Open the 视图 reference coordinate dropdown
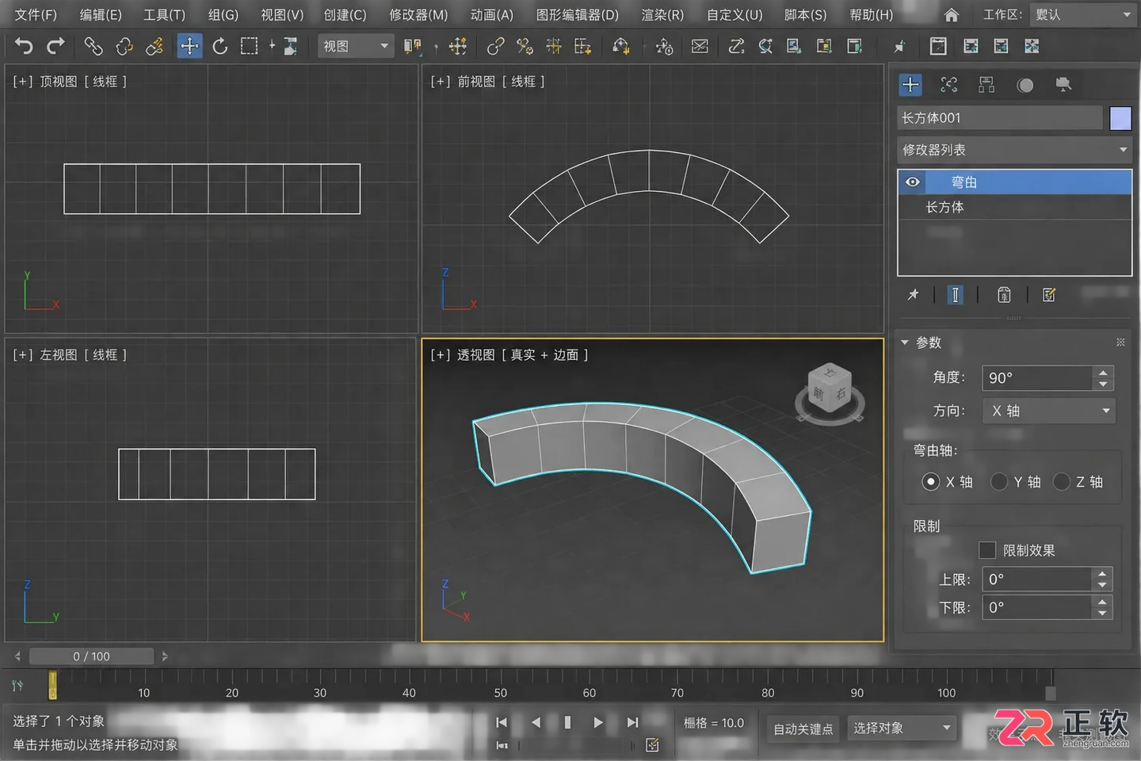 (355, 47)
